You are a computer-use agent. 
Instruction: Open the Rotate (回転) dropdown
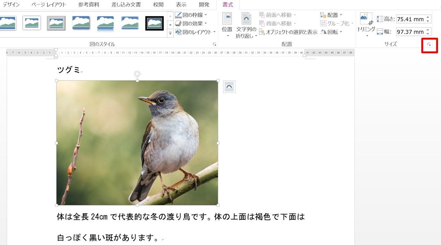[x=331, y=32]
